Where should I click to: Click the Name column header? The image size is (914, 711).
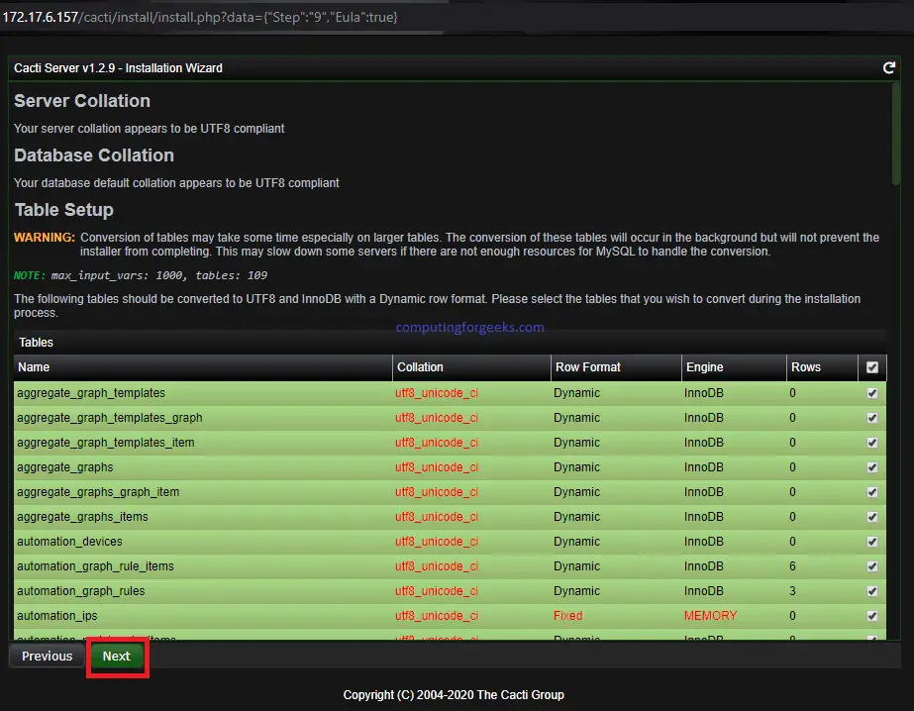(x=203, y=367)
